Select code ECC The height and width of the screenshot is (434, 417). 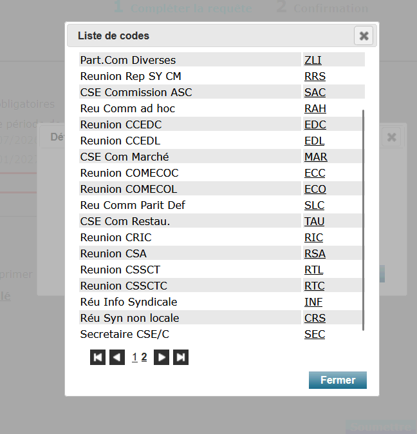pos(315,173)
